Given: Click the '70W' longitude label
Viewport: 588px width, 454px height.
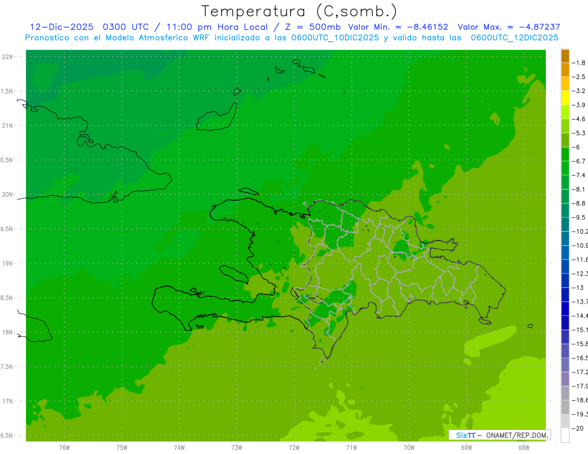Looking at the screenshot, I should (409, 448).
